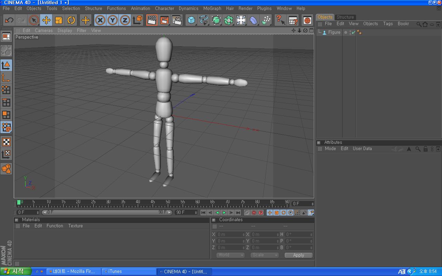Open the Character menu
The image size is (442, 276).
point(164,8)
